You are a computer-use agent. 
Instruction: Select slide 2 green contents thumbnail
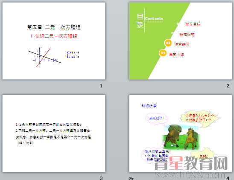[x=181, y=41]
